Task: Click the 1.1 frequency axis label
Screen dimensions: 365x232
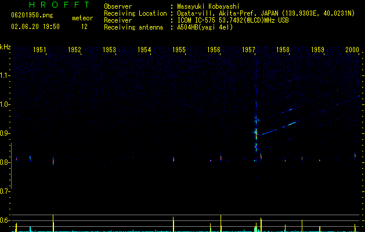Action: (5, 75)
